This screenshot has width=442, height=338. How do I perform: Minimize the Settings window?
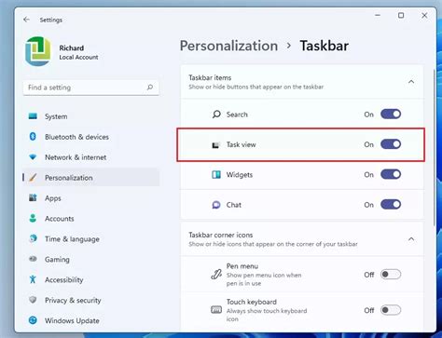378,15
